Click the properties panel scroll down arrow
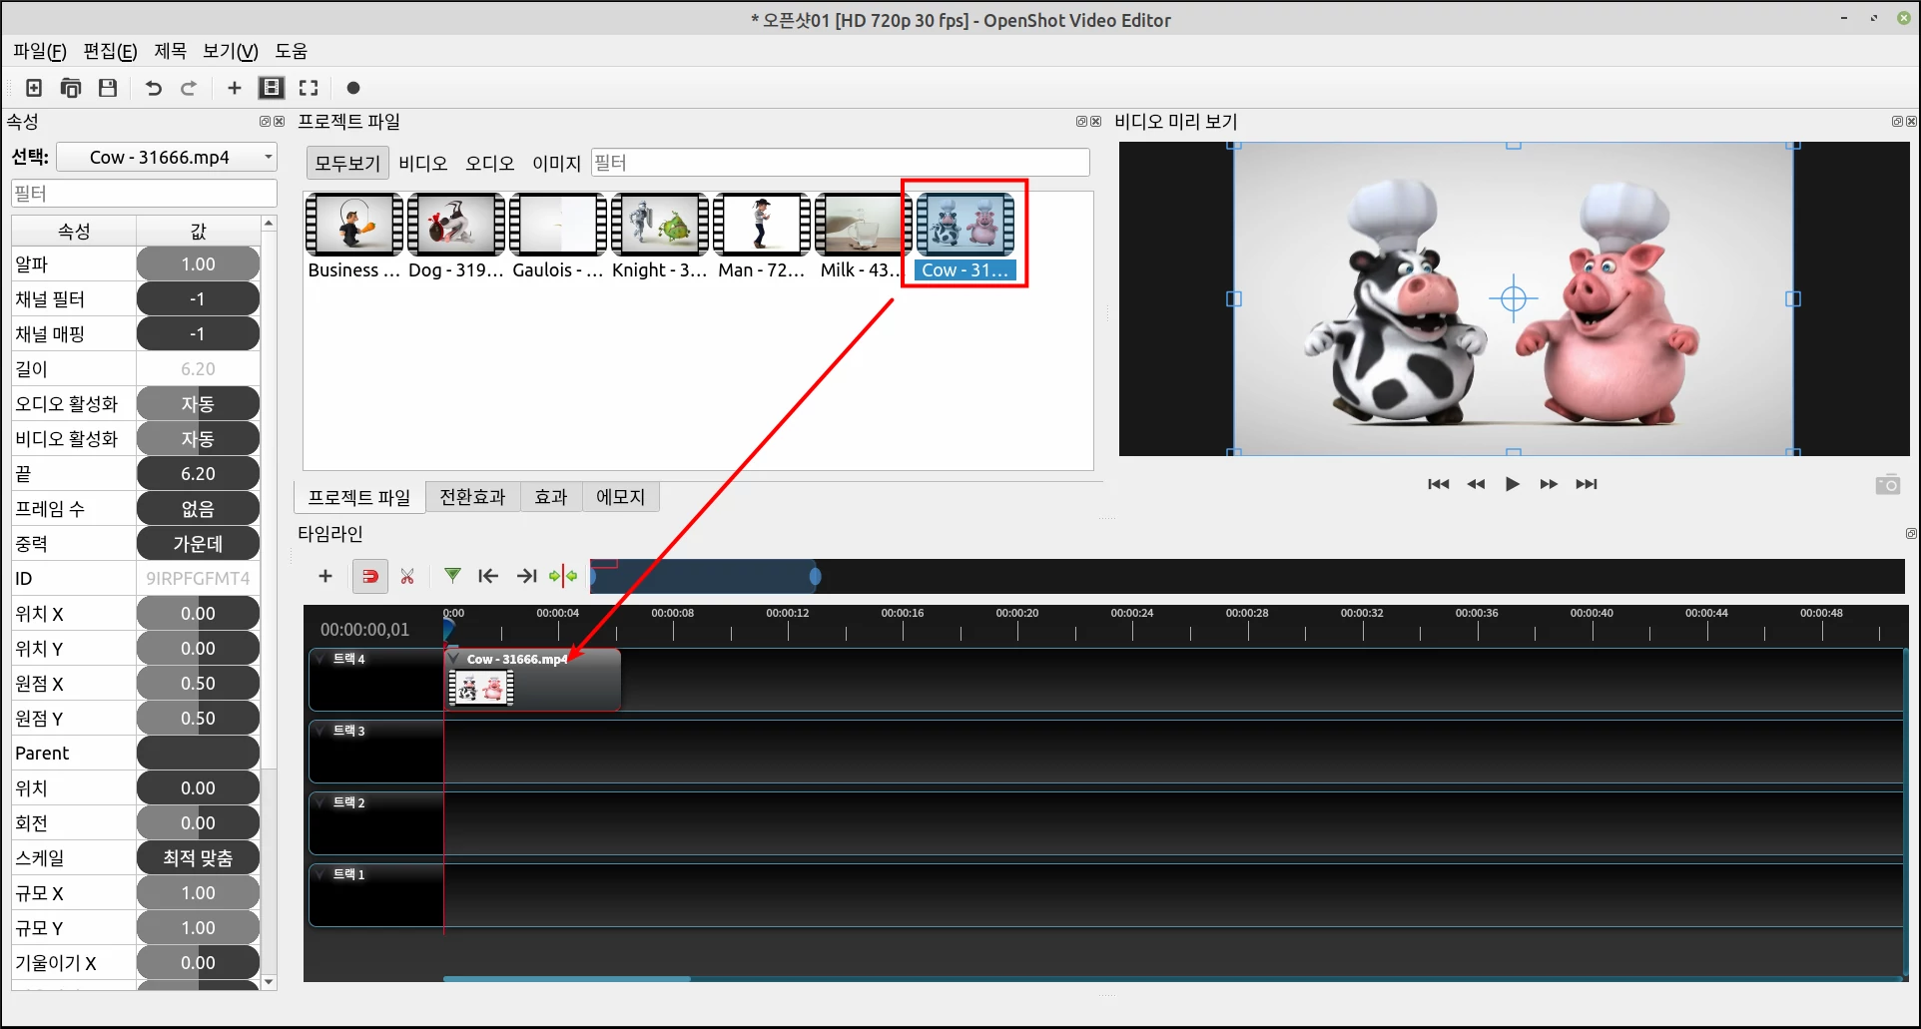 click(x=268, y=982)
